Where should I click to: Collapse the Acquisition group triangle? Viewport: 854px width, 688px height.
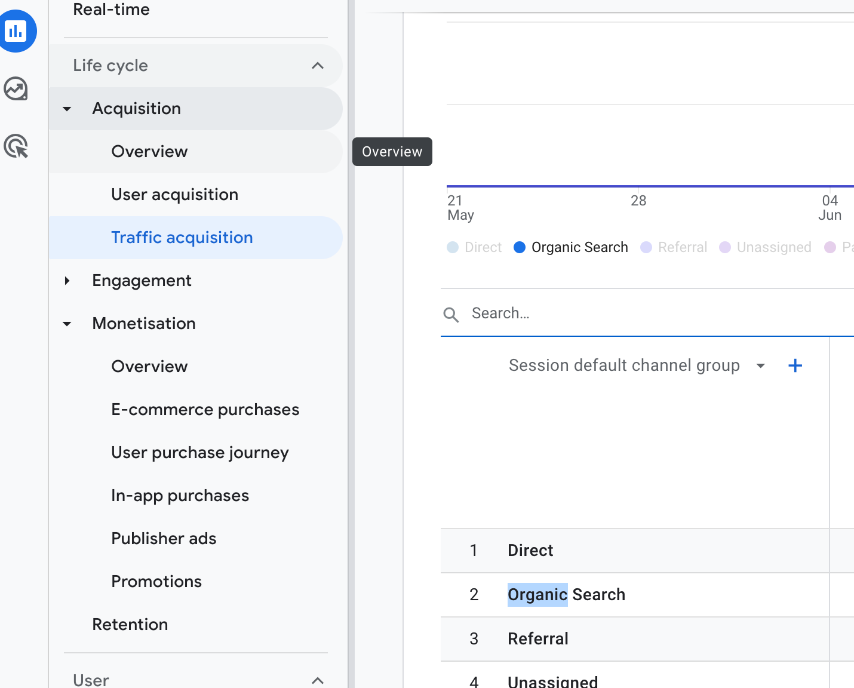click(66, 109)
